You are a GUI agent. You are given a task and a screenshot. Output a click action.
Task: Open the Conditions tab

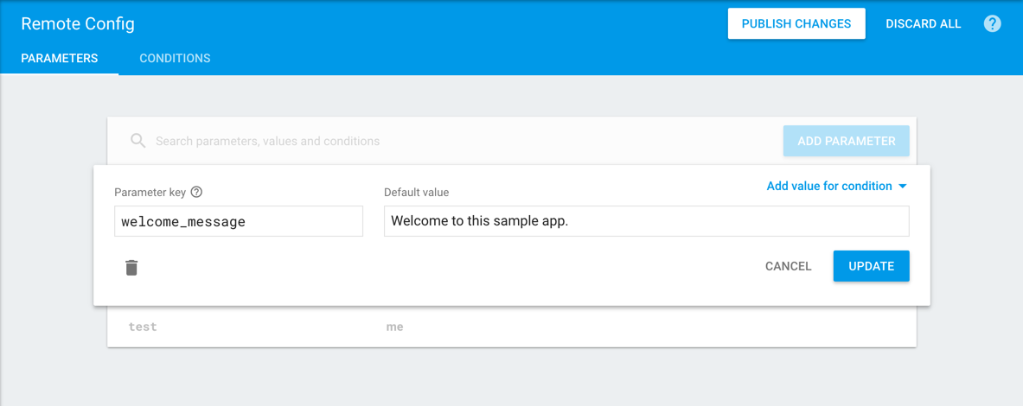(175, 59)
